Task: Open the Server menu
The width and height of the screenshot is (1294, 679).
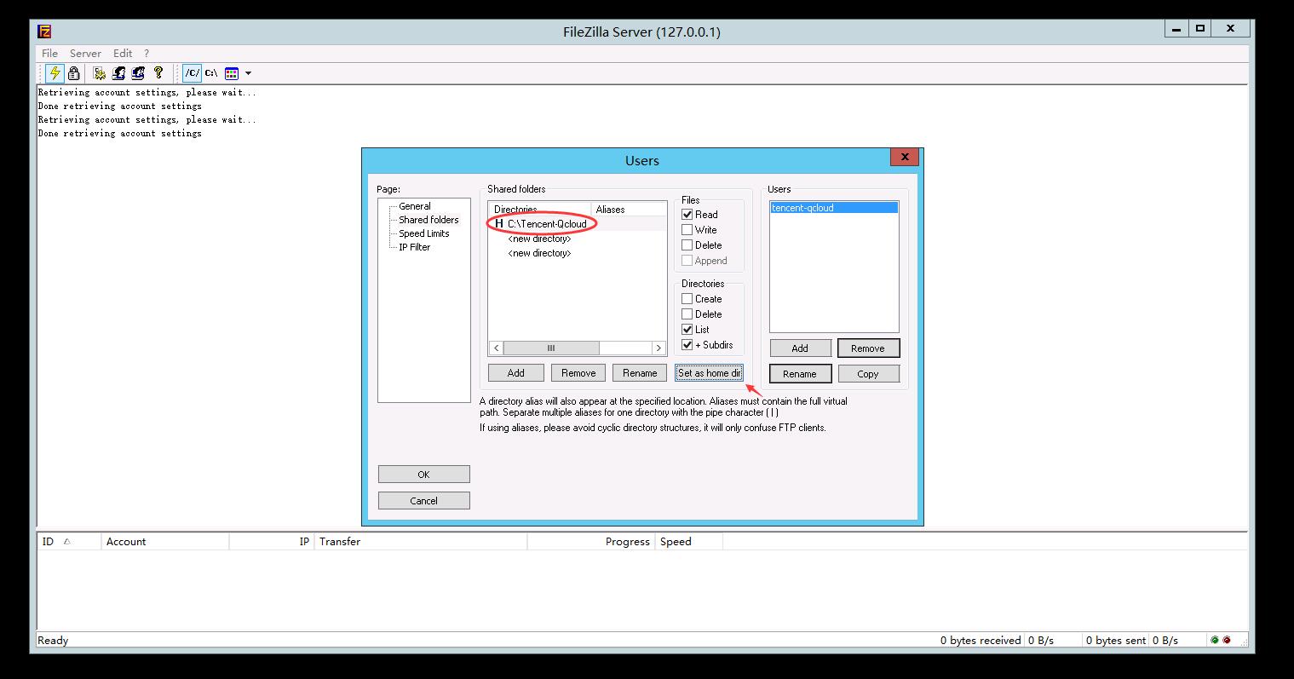Action: 85,53
